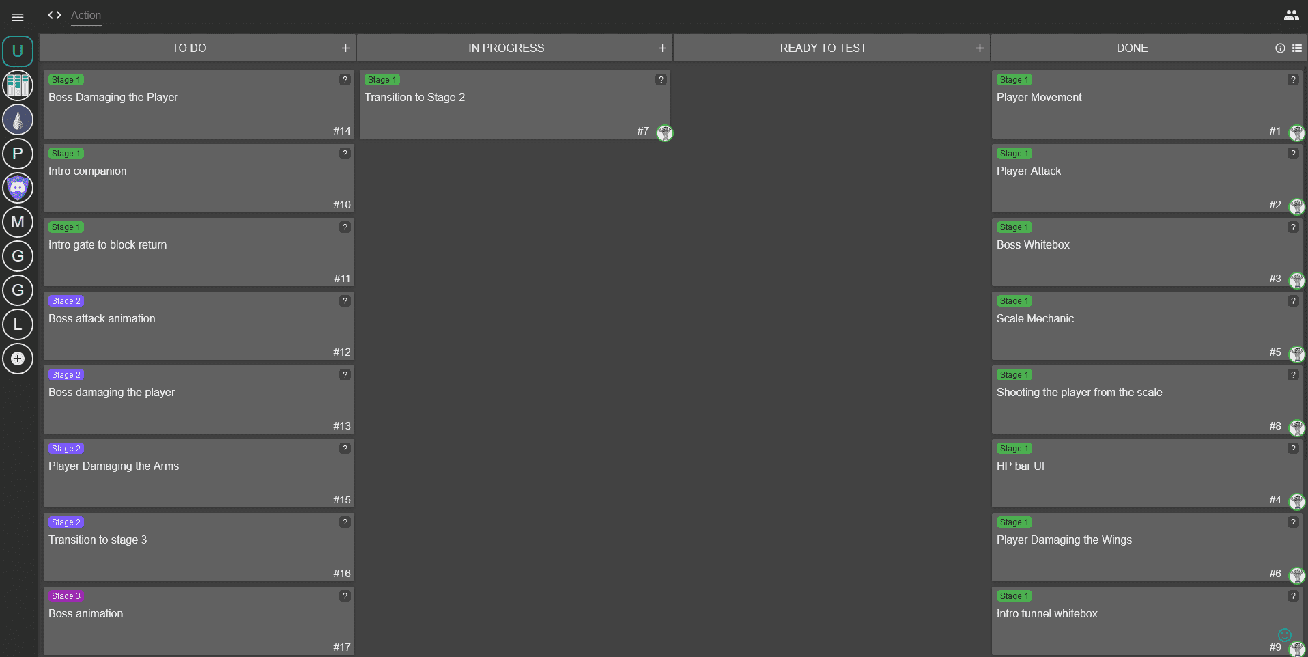
Task: Click the info icon in DONE header
Action: 1280,48
